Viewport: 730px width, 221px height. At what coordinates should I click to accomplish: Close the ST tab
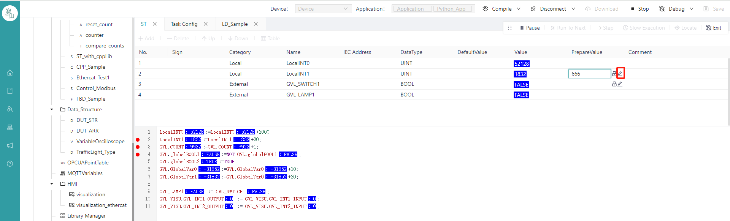tap(155, 24)
